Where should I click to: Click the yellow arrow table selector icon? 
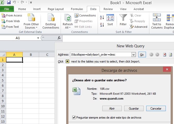click(67, 61)
